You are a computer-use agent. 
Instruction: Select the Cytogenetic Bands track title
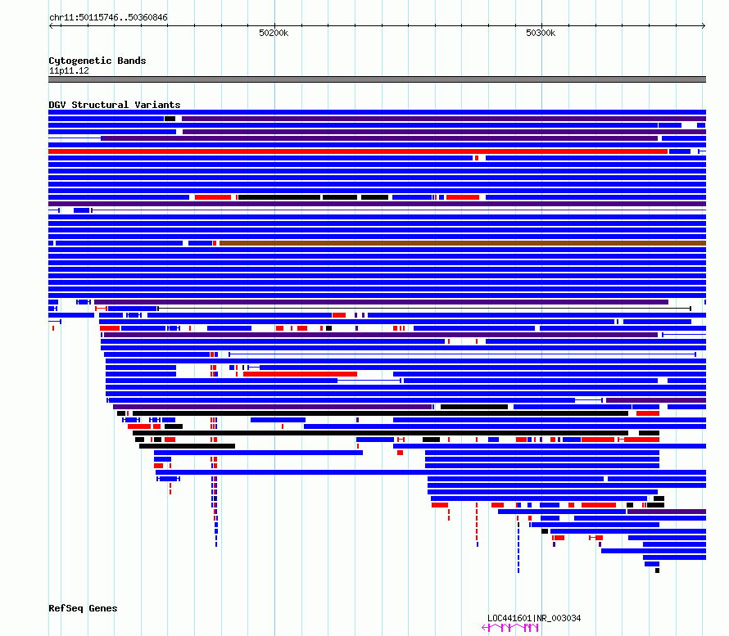pos(97,61)
